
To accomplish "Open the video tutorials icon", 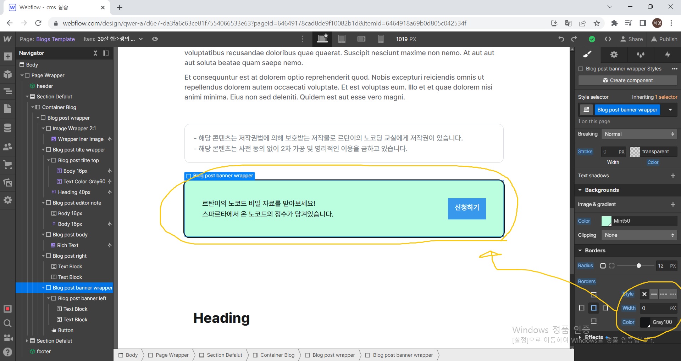I will click(x=7, y=337).
